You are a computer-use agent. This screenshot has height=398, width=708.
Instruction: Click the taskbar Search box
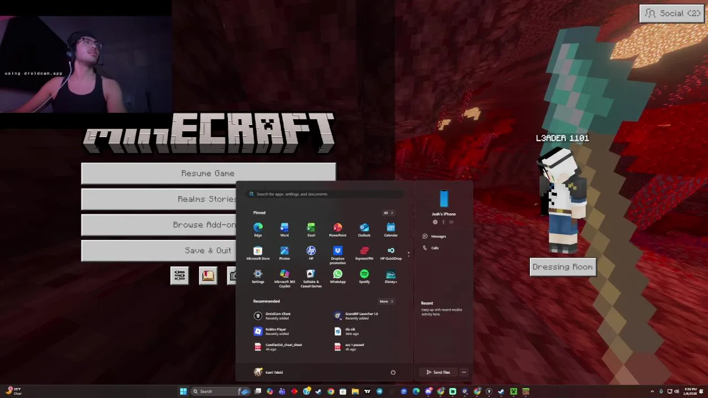click(220, 391)
